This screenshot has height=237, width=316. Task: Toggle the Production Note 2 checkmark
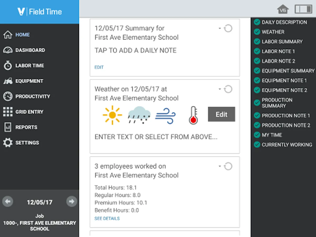(x=257, y=125)
